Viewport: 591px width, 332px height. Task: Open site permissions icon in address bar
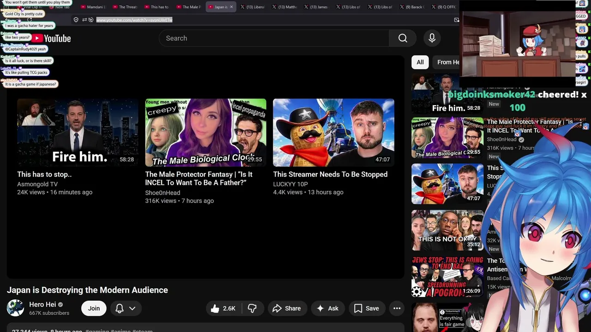[x=84, y=20]
